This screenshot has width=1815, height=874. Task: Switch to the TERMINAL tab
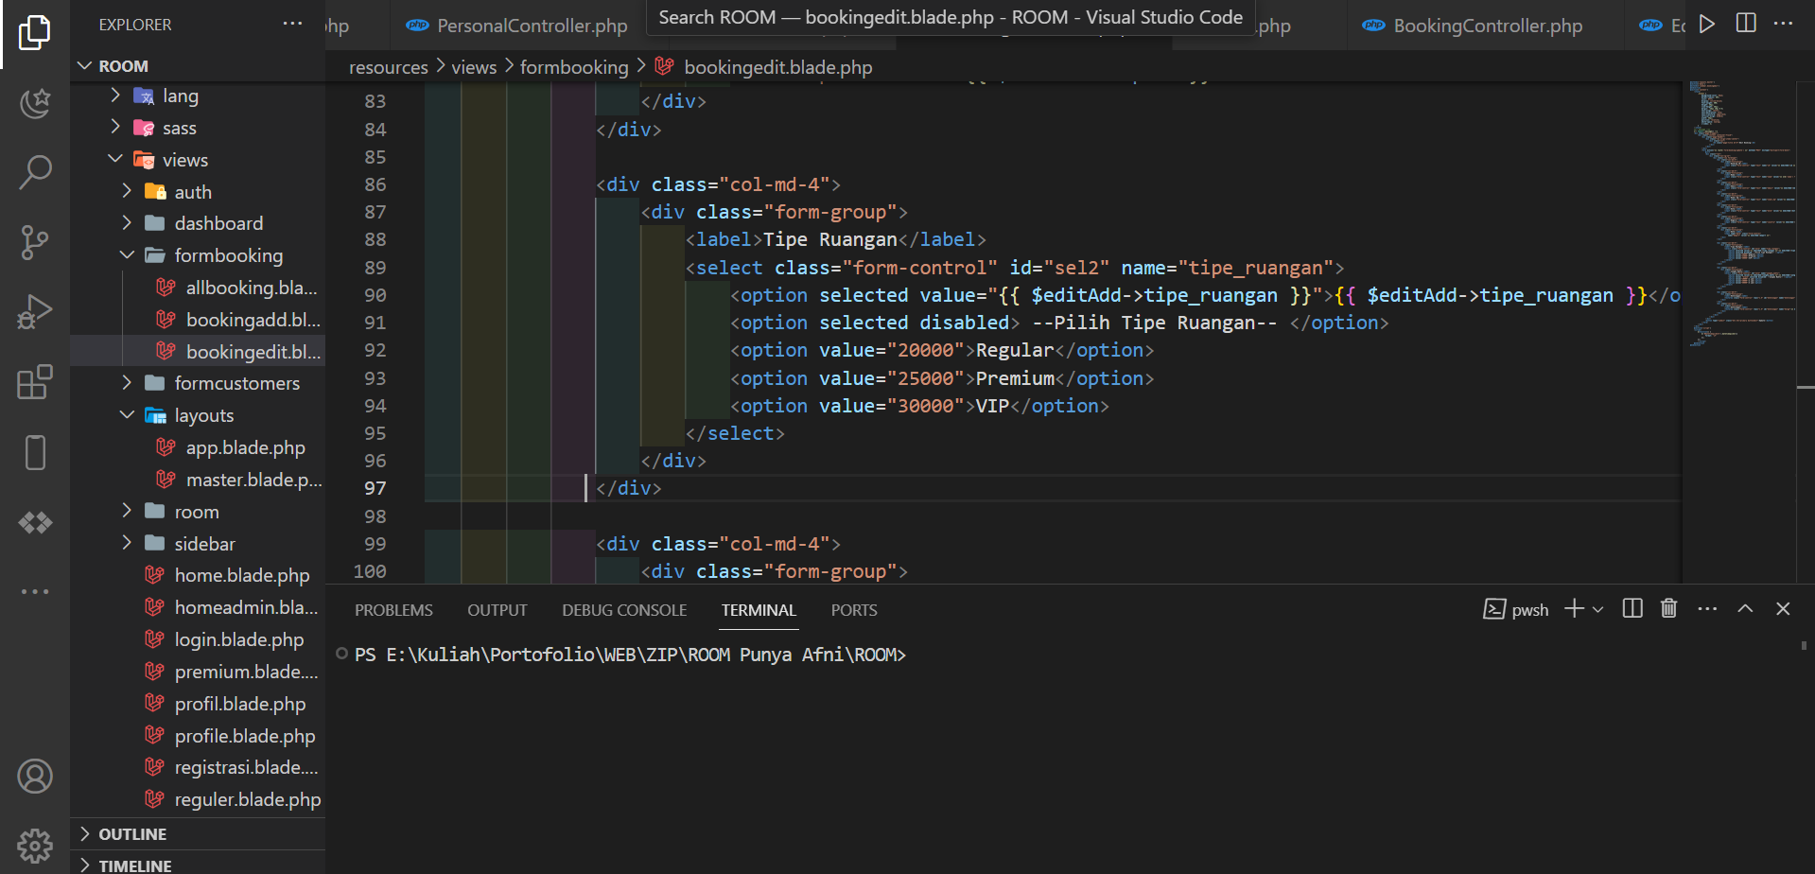click(x=759, y=610)
